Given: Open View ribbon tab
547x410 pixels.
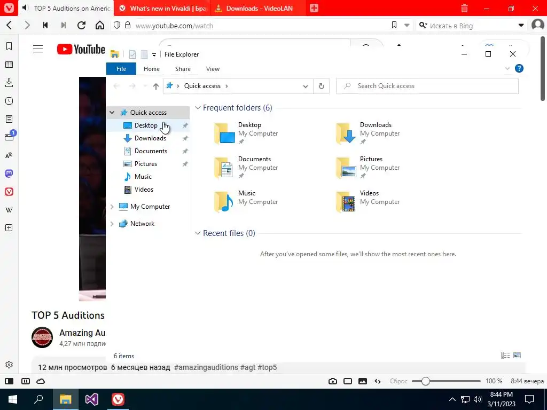Looking at the screenshot, I should coord(213,69).
